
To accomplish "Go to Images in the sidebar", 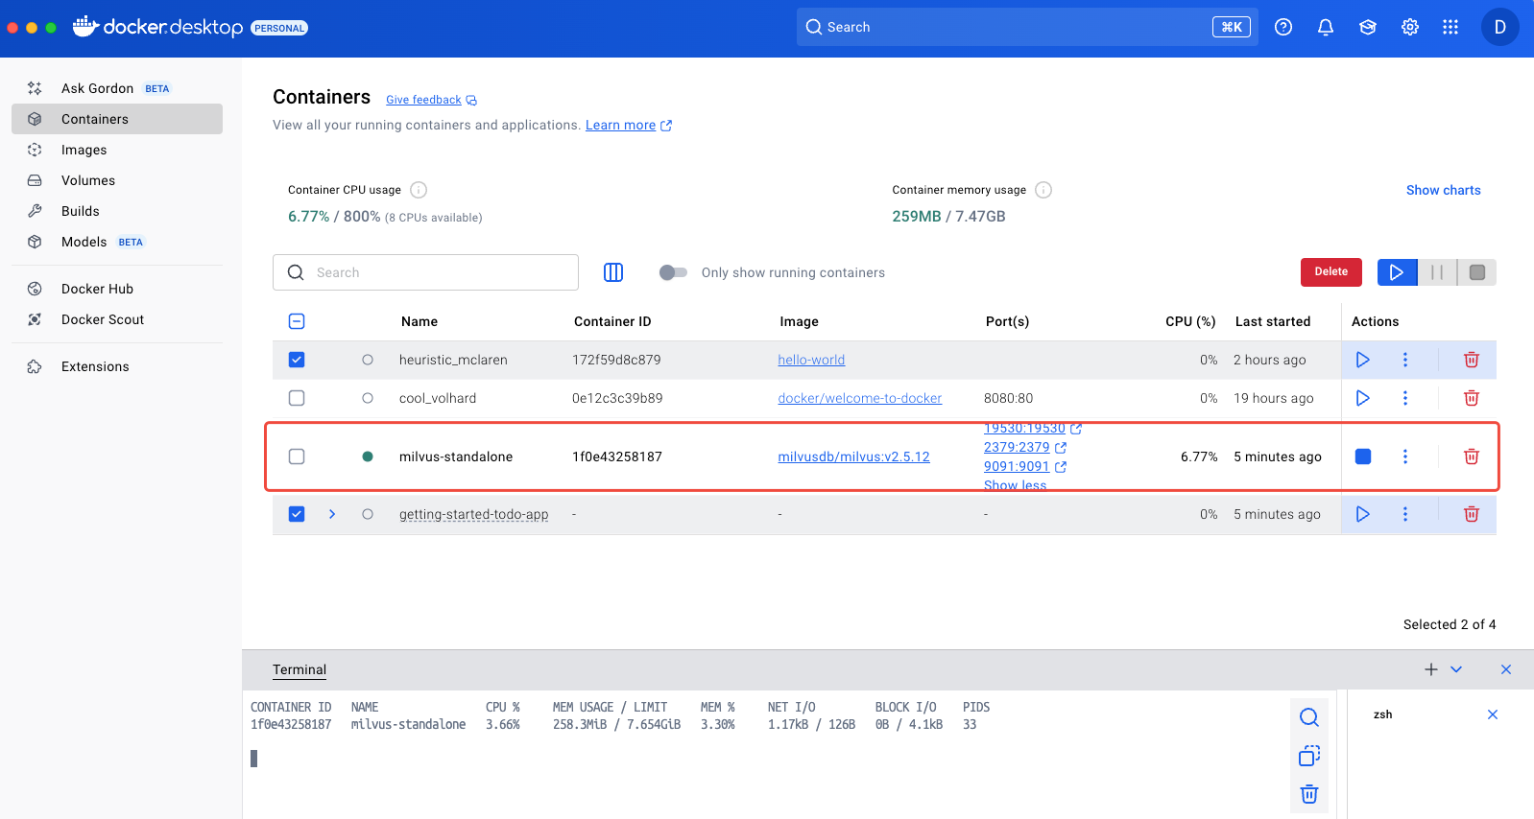I will coord(117,150).
